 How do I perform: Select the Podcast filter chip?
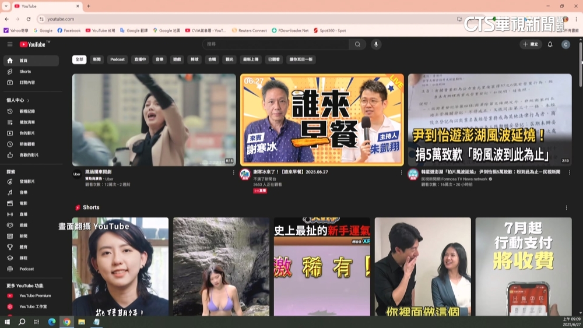(x=118, y=59)
